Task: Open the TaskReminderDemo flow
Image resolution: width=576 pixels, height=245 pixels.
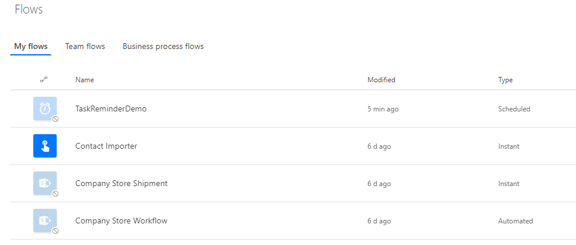Action: (x=111, y=109)
